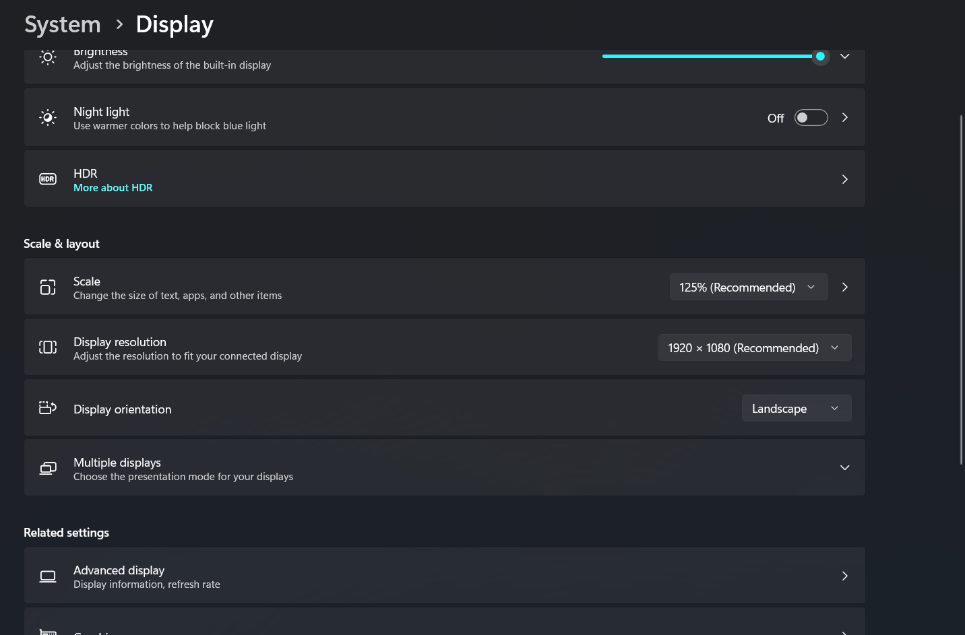The height and width of the screenshot is (635, 965).
Task: Click the Brightness sun icon
Action: point(48,58)
